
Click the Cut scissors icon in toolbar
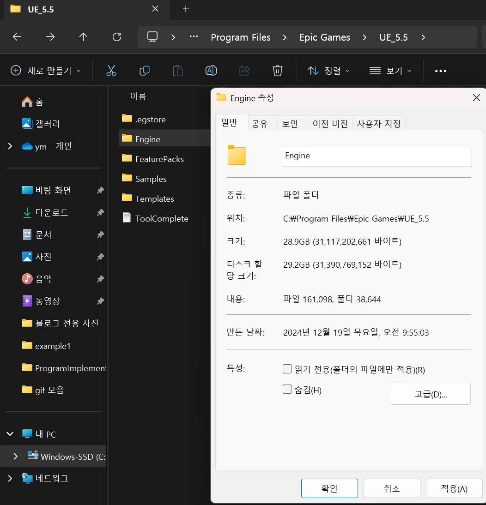click(x=111, y=71)
